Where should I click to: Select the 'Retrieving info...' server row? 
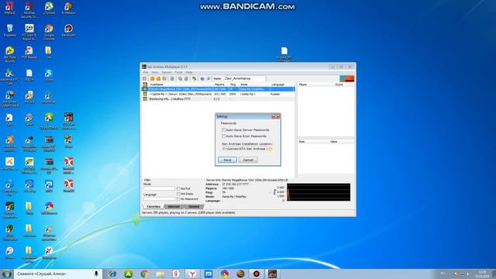click(219, 99)
